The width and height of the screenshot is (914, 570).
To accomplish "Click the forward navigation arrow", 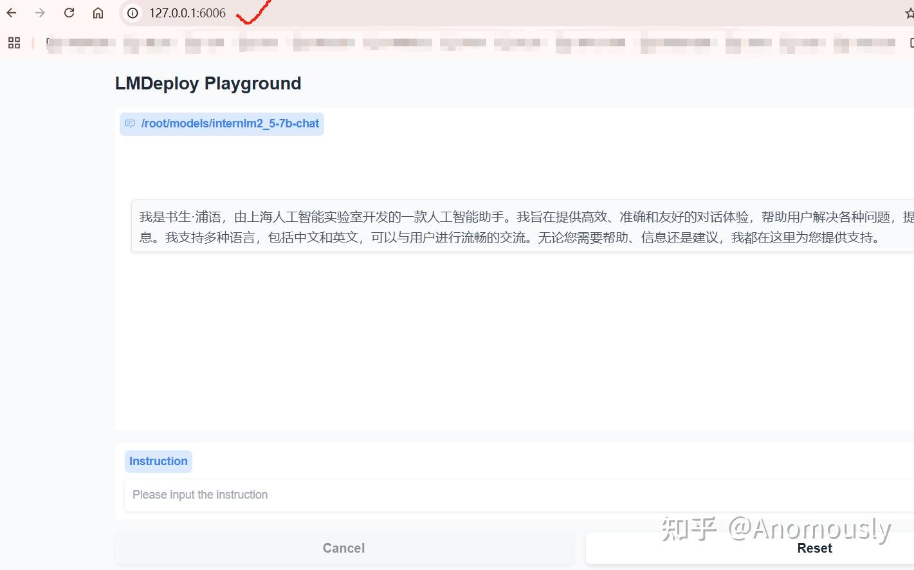I will 40,12.
